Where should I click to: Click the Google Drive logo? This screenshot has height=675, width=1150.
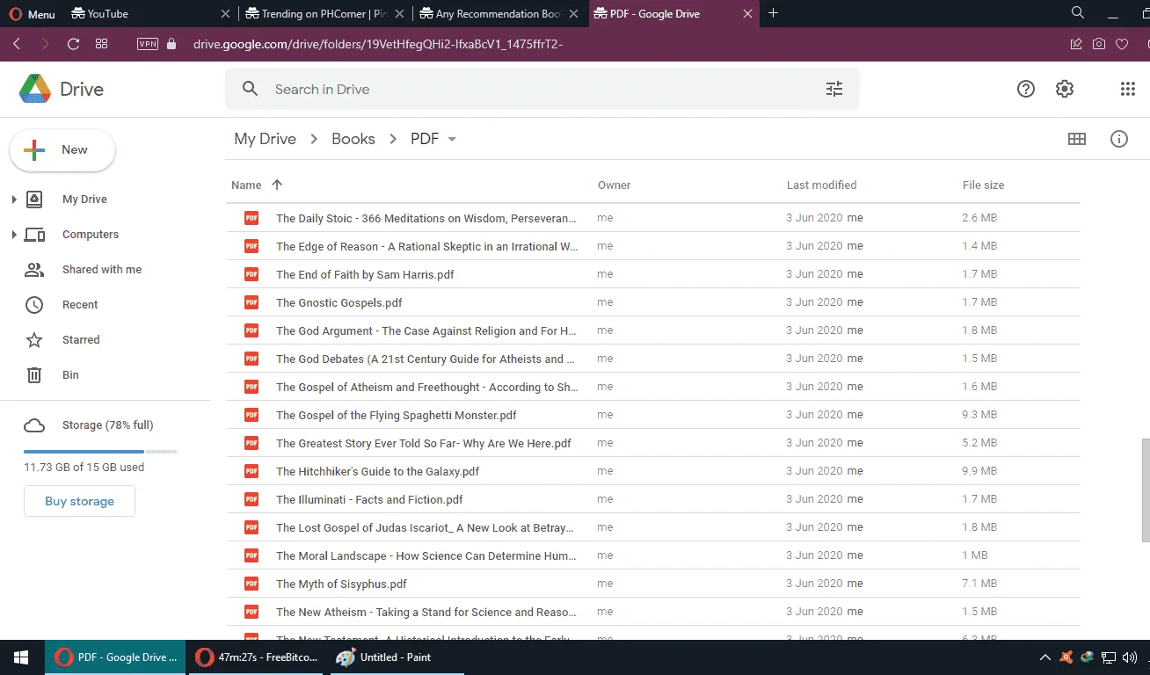[62, 89]
